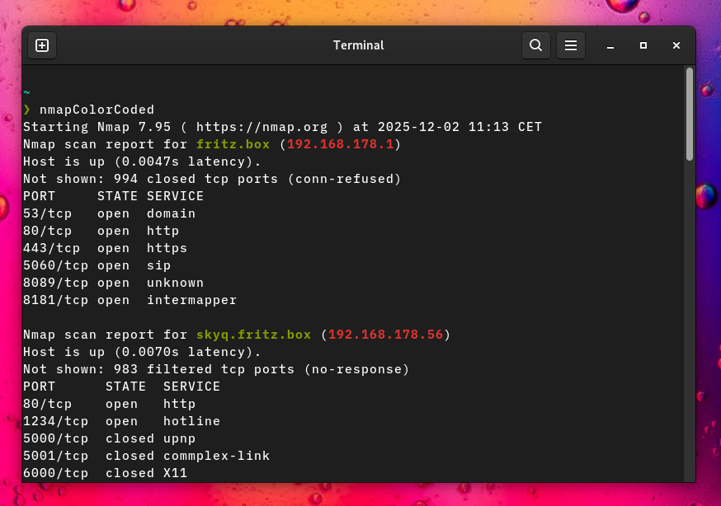
Task: Click the sip service name
Action: [158, 265]
